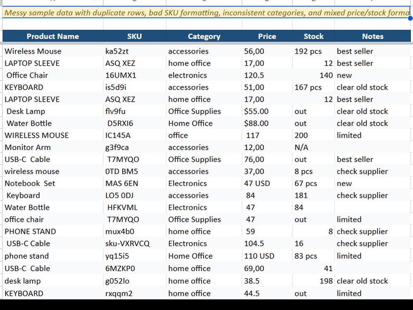Select price cell '59'

coord(267,231)
